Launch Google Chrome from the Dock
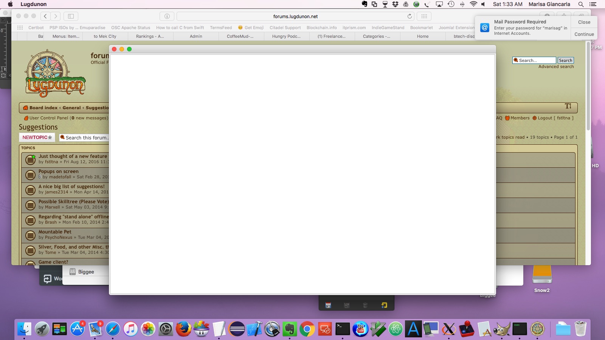The width and height of the screenshot is (605, 340). (x=307, y=329)
